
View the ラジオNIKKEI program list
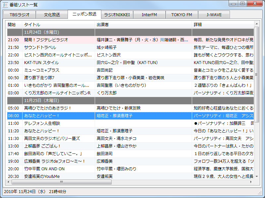click(x=118, y=15)
